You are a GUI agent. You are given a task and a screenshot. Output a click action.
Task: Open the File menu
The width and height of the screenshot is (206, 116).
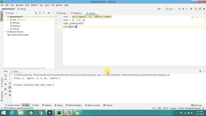2,5
